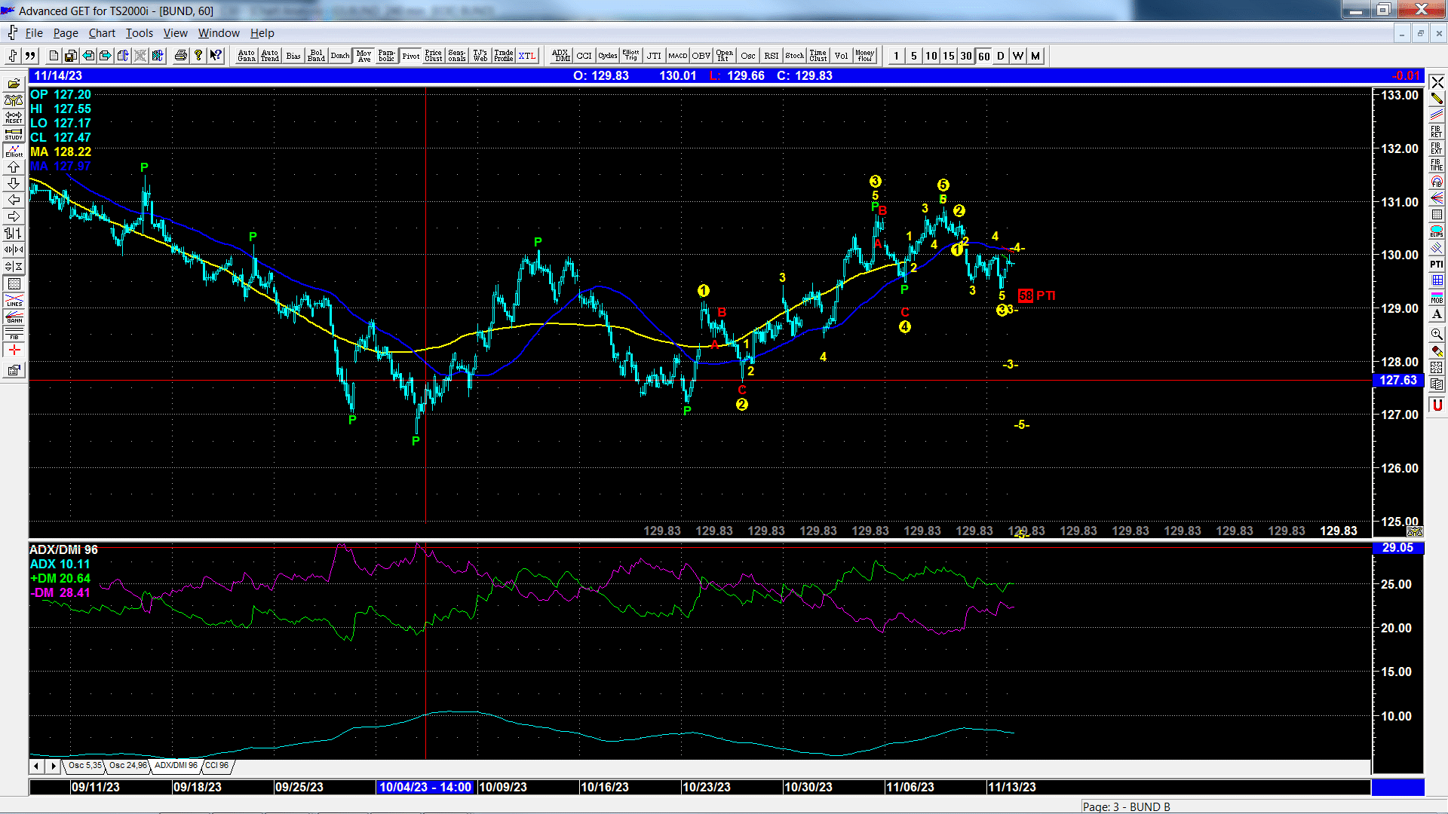Click the save page icon in toolbar
Image resolution: width=1448 pixels, height=814 pixels.
70,56
